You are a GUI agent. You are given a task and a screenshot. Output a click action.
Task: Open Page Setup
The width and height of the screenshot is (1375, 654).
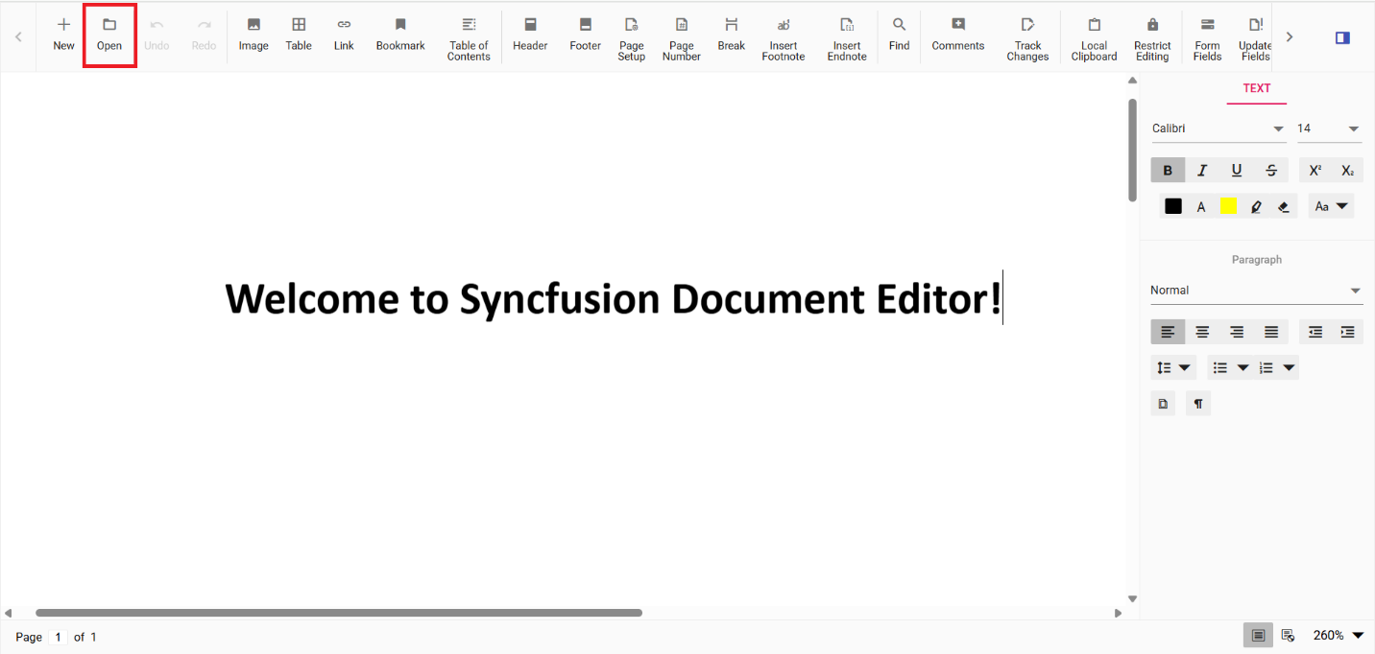632,36
